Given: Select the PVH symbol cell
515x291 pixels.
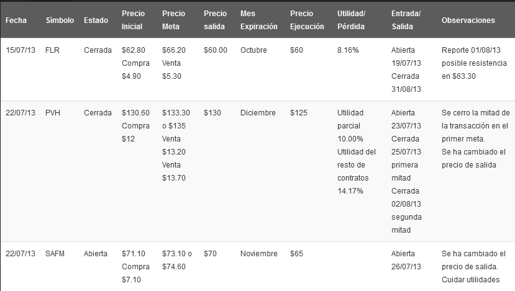Looking at the screenshot, I should point(53,113).
